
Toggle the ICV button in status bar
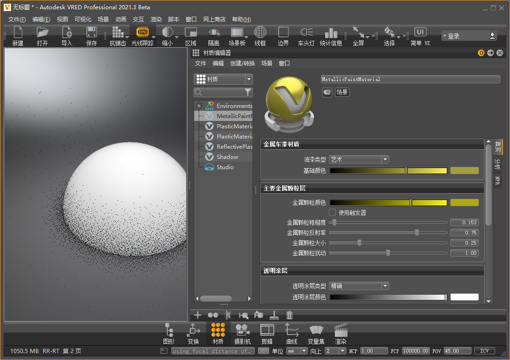[484, 351]
